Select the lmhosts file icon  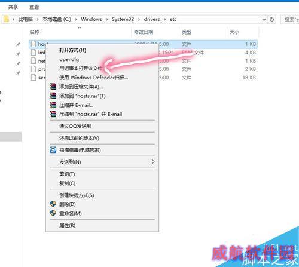pyautogui.click(x=33, y=53)
